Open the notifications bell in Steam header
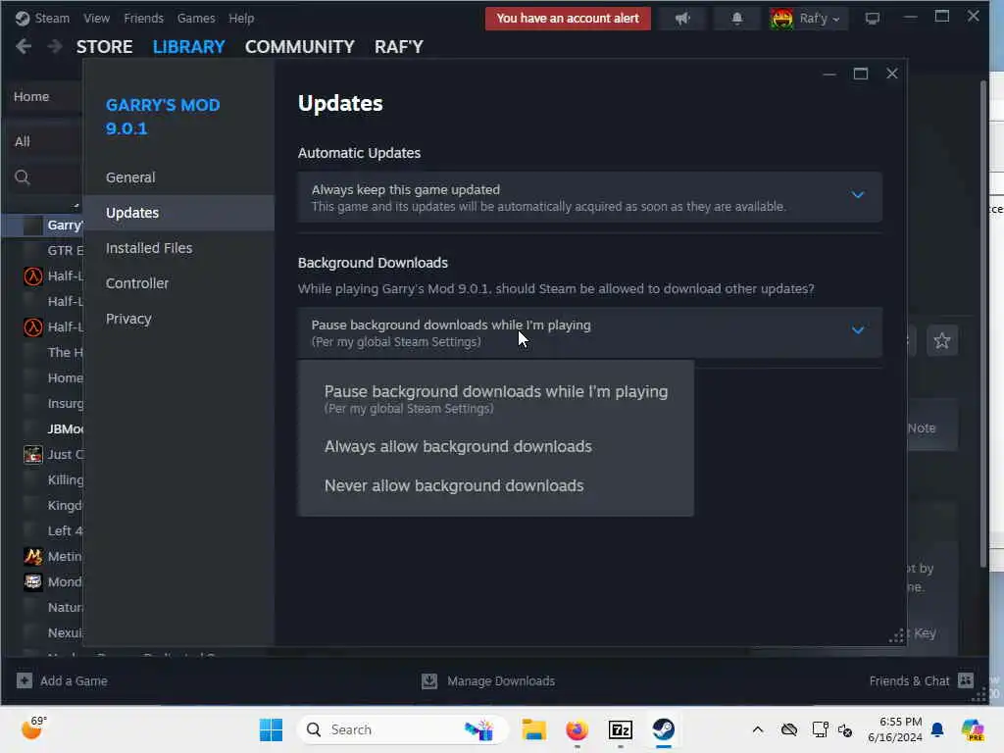The width and height of the screenshot is (1004, 753). 737,19
